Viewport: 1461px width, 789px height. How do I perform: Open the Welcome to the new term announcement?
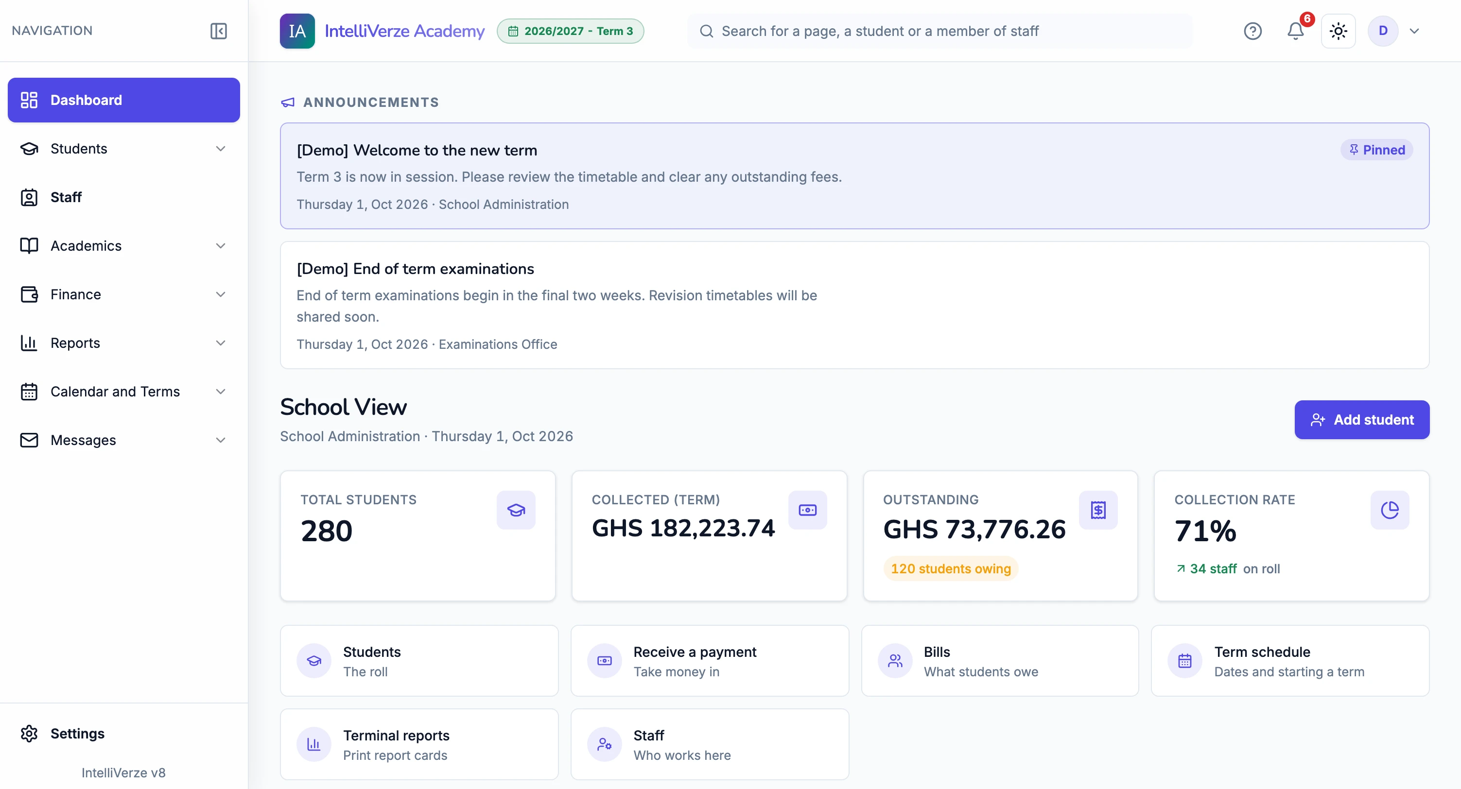[854, 176]
